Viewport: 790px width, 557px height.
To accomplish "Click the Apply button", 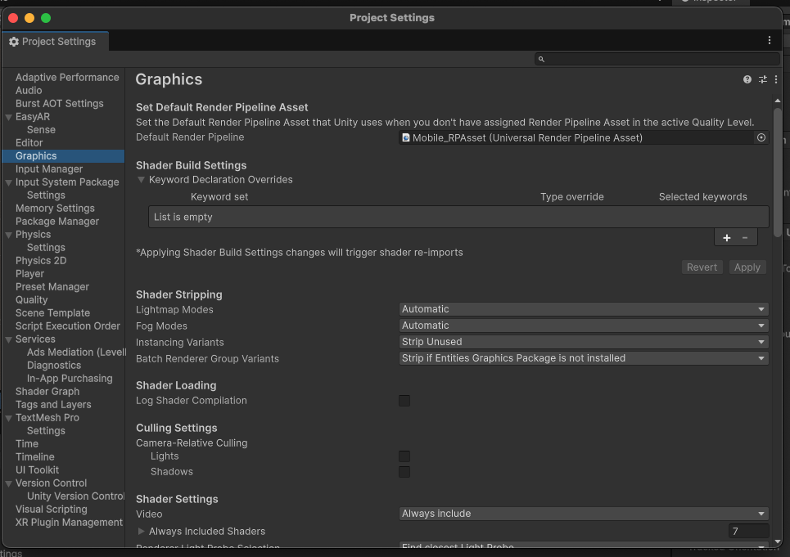I will 747,267.
